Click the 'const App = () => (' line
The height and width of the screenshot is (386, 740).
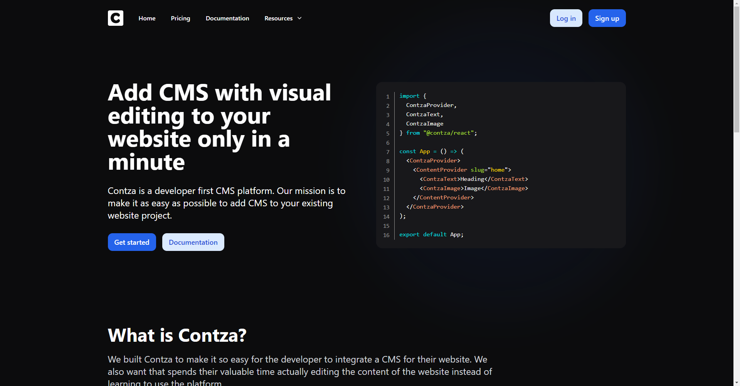(x=432, y=151)
